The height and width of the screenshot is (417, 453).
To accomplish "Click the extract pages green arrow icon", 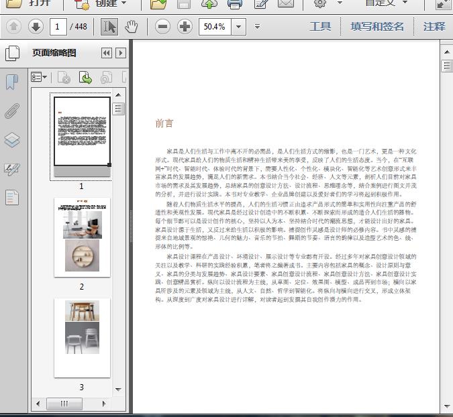I will click(x=85, y=78).
